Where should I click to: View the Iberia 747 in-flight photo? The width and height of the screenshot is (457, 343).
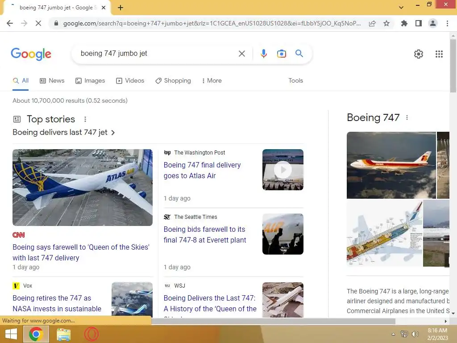click(391, 165)
